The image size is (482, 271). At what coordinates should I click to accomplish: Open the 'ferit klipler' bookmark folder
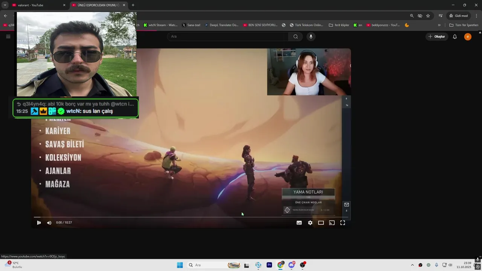pos(339,25)
